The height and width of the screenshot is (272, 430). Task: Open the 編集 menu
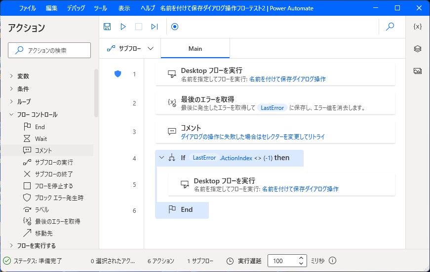[x=51, y=8]
